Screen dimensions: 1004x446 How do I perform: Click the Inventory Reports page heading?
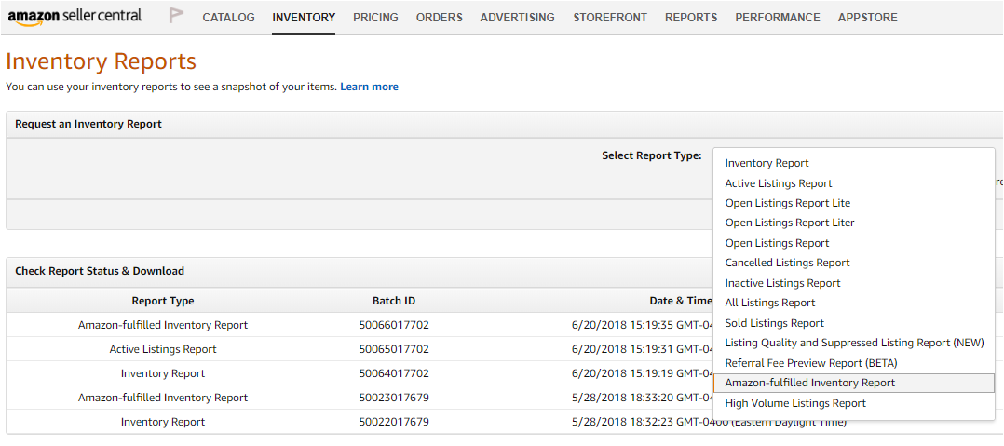point(101,61)
